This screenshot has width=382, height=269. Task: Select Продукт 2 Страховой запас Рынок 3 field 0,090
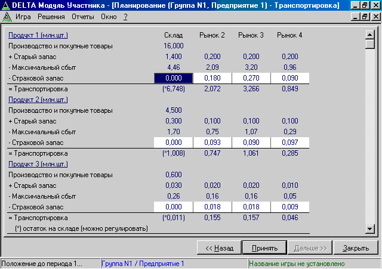click(251, 143)
